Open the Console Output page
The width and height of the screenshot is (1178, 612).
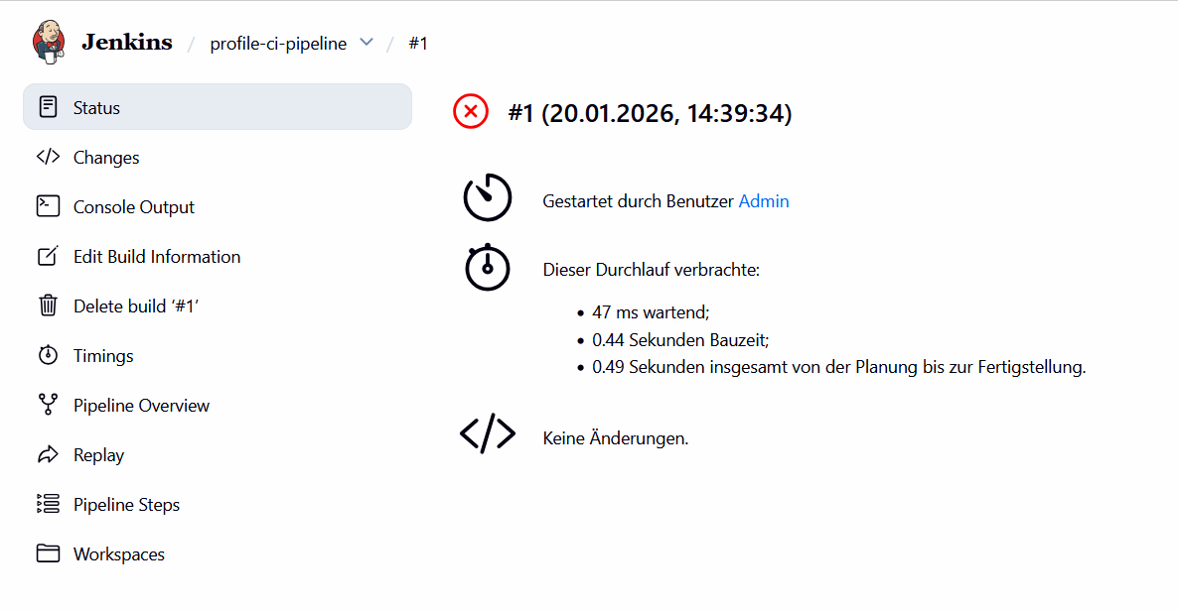(133, 206)
